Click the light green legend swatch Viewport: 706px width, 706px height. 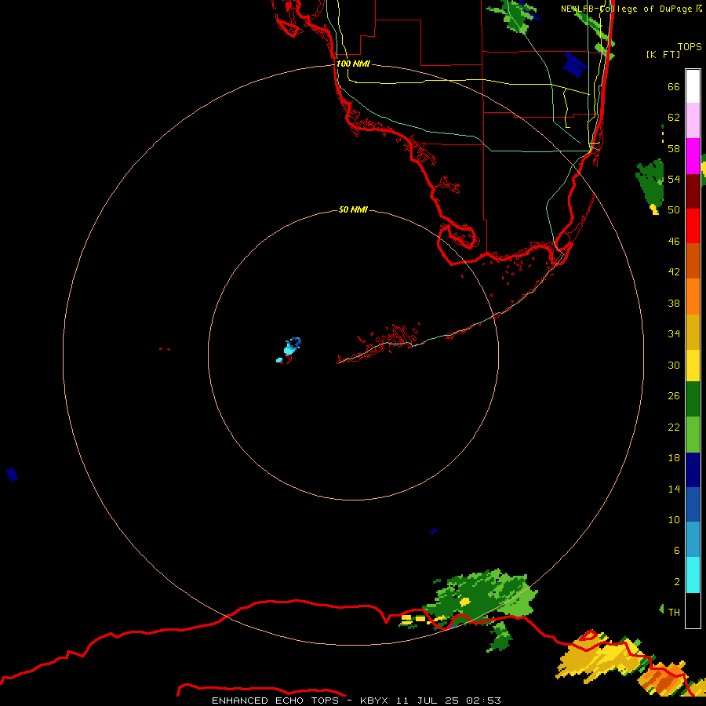pyautogui.click(x=693, y=435)
